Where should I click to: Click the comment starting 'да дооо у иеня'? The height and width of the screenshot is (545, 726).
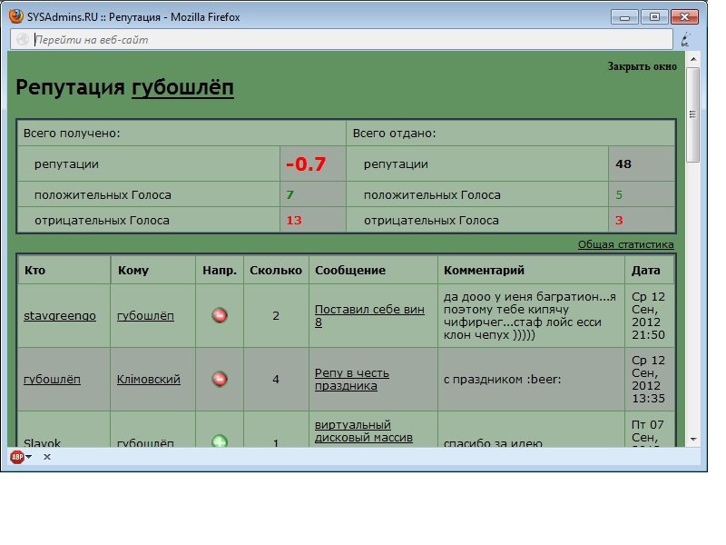click(530, 315)
